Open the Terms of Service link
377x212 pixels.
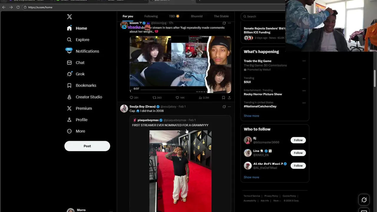click(x=252, y=196)
